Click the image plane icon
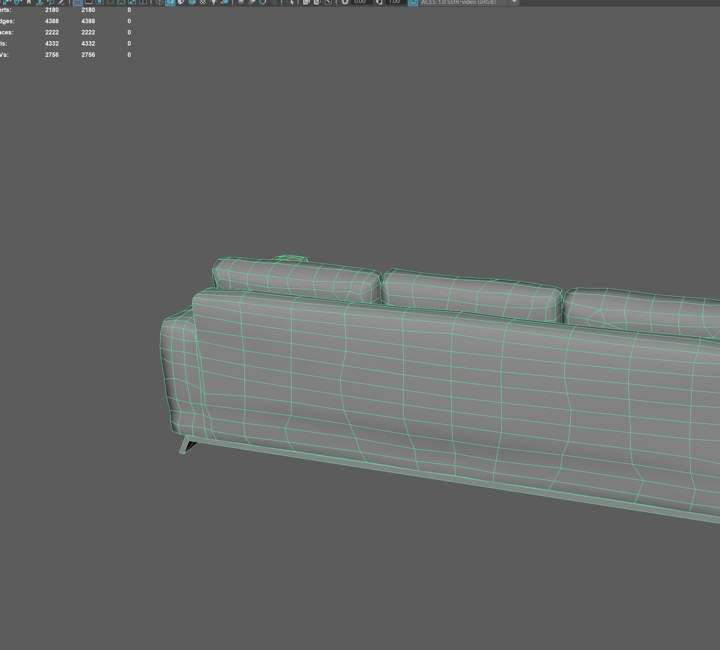Screen dimensions: 720x650 point(40,2)
